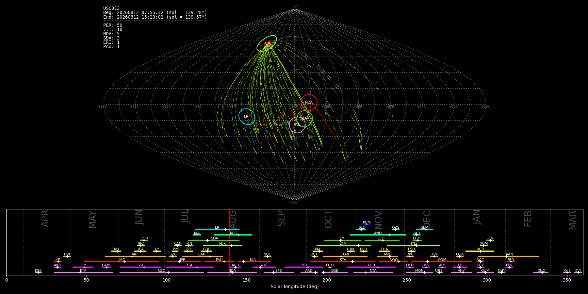
Task: Select the KUM shower marker
Action: tap(367, 224)
